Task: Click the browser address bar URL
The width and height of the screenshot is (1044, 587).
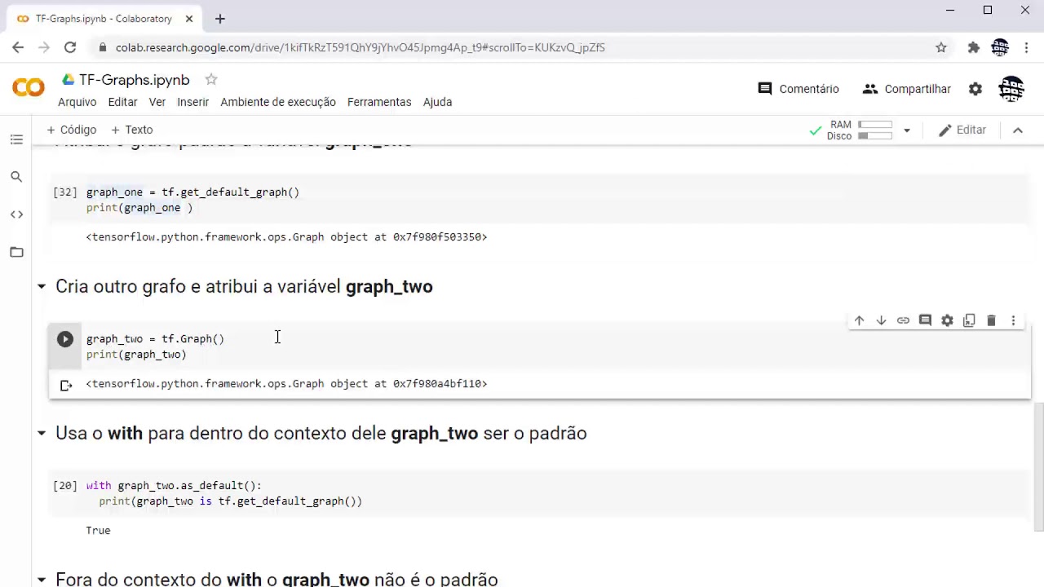Action: pos(361,47)
